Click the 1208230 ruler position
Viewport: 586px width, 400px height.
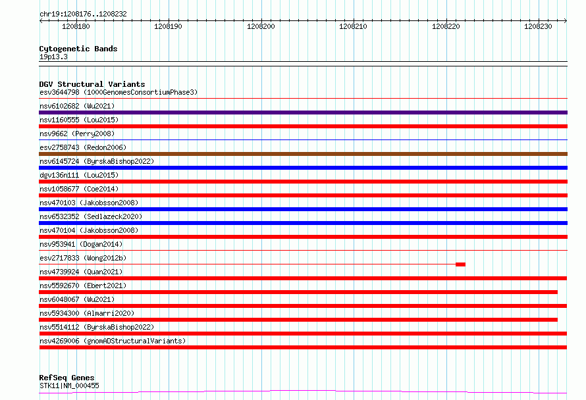point(538,26)
